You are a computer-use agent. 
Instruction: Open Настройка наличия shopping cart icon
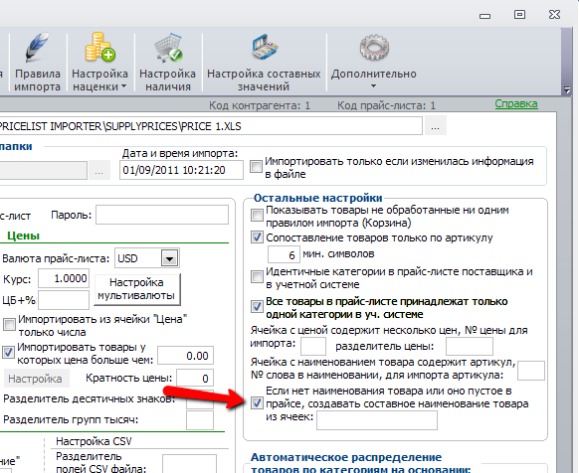168,48
